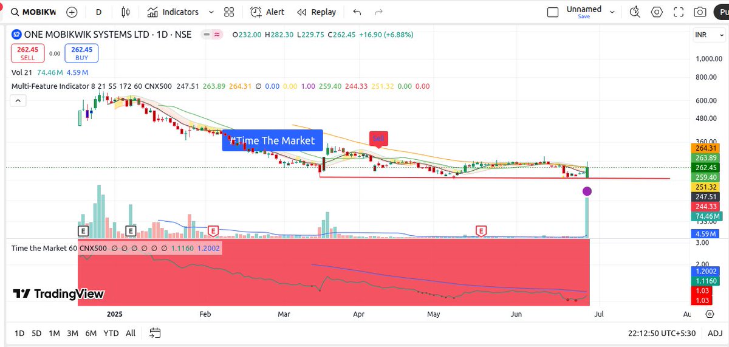Click the green 1.1160 axis label
This screenshot has height=347, width=729.
click(x=707, y=281)
